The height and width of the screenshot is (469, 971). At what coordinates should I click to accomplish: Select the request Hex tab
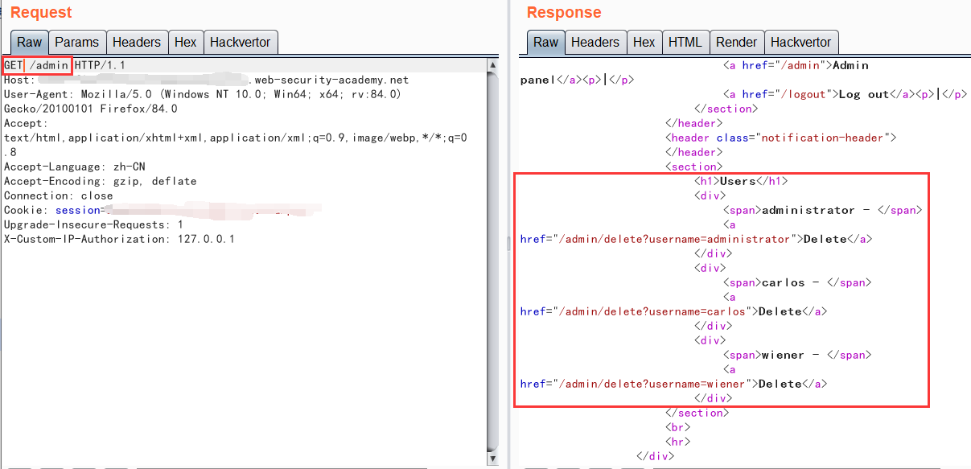pyautogui.click(x=185, y=43)
